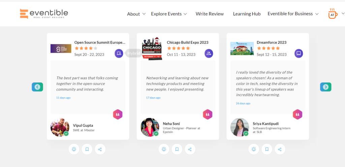Go to Write Review page
Image resolution: width=345 pixels, height=167 pixels.
click(210, 14)
